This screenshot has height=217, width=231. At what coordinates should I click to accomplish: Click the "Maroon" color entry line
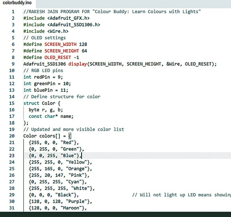coord(58,208)
